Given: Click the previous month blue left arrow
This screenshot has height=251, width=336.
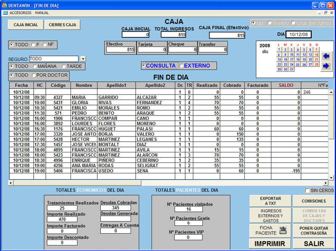Looking at the screenshot, I should tap(326, 56).
